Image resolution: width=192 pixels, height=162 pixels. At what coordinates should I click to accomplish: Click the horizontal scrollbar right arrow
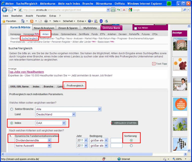point(186,154)
